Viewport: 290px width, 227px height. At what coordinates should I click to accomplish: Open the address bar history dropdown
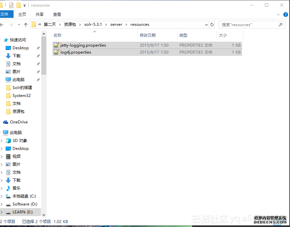click(x=206, y=25)
